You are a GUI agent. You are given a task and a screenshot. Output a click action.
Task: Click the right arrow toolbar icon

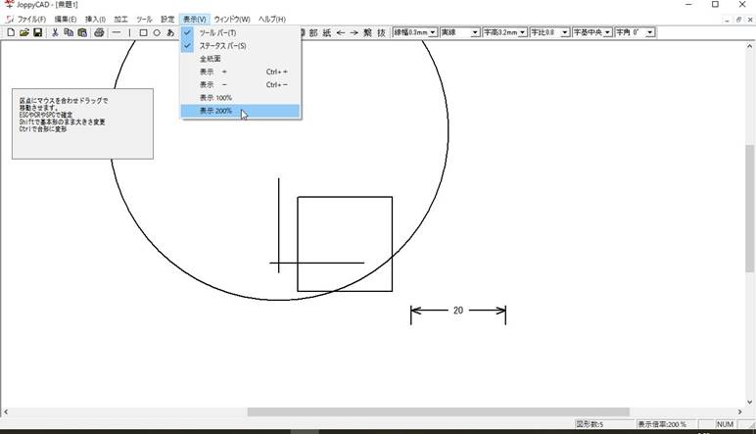click(x=354, y=32)
